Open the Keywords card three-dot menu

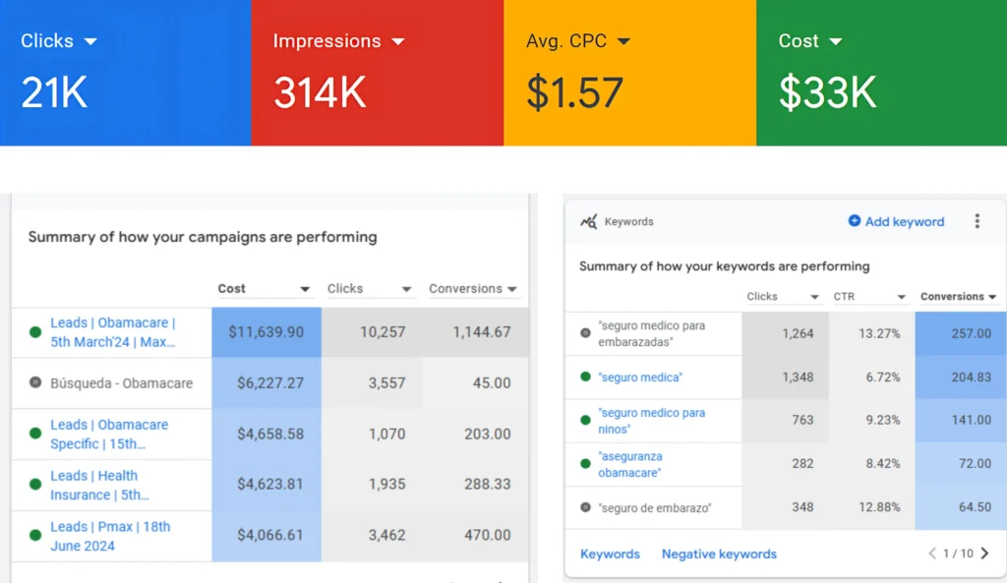(x=977, y=221)
